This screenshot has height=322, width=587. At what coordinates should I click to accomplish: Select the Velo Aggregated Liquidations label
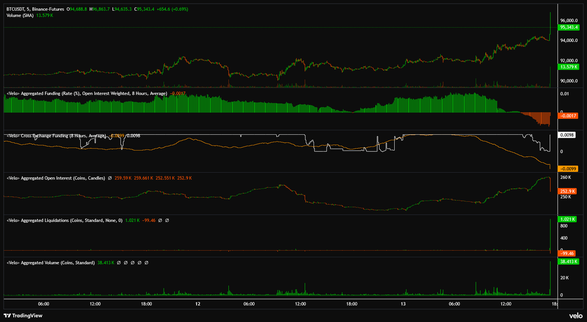(x=65, y=220)
